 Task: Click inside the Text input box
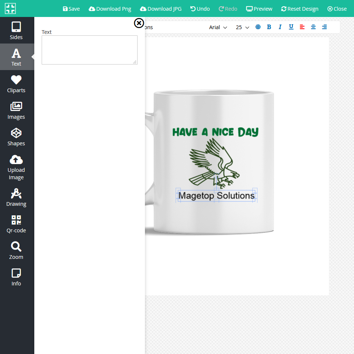(89, 50)
